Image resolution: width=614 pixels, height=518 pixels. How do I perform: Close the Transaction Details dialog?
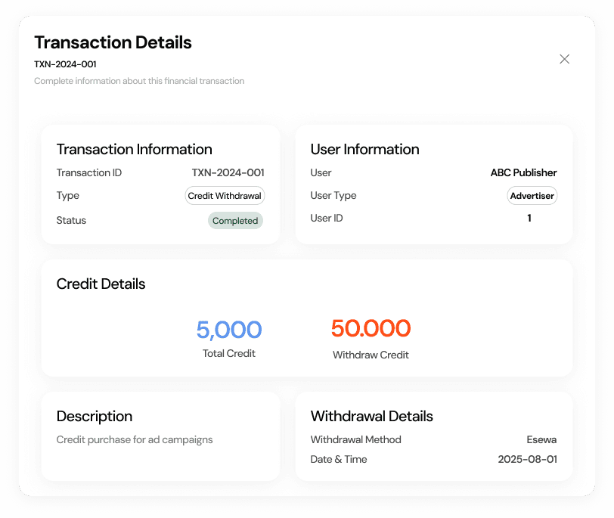(x=564, y=59)
